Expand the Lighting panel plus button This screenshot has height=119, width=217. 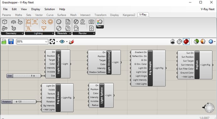(x=53, y=33)
